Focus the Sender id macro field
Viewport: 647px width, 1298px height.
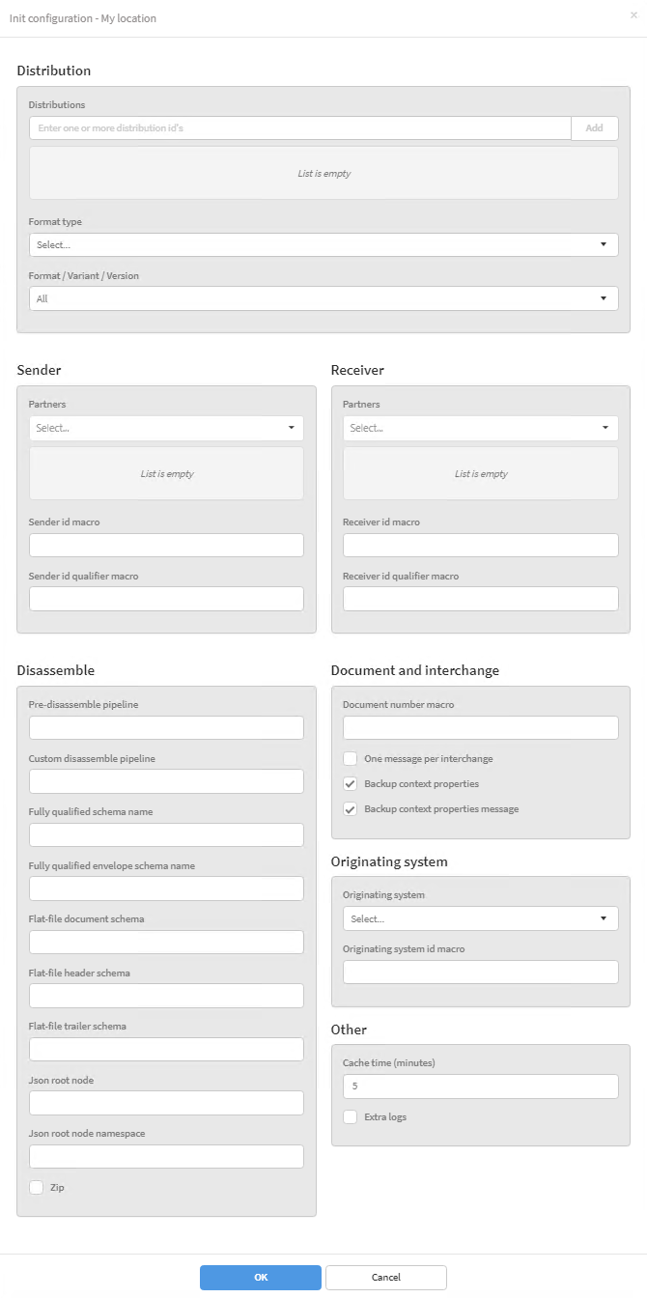(x=166, y=546)
